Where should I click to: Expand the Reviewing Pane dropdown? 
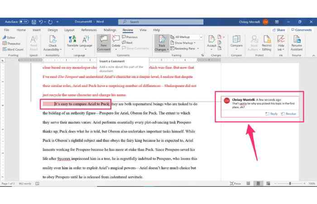186,48
